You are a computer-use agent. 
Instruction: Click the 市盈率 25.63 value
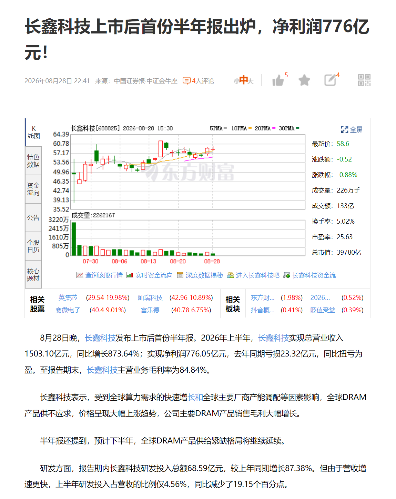coord(345,237)
